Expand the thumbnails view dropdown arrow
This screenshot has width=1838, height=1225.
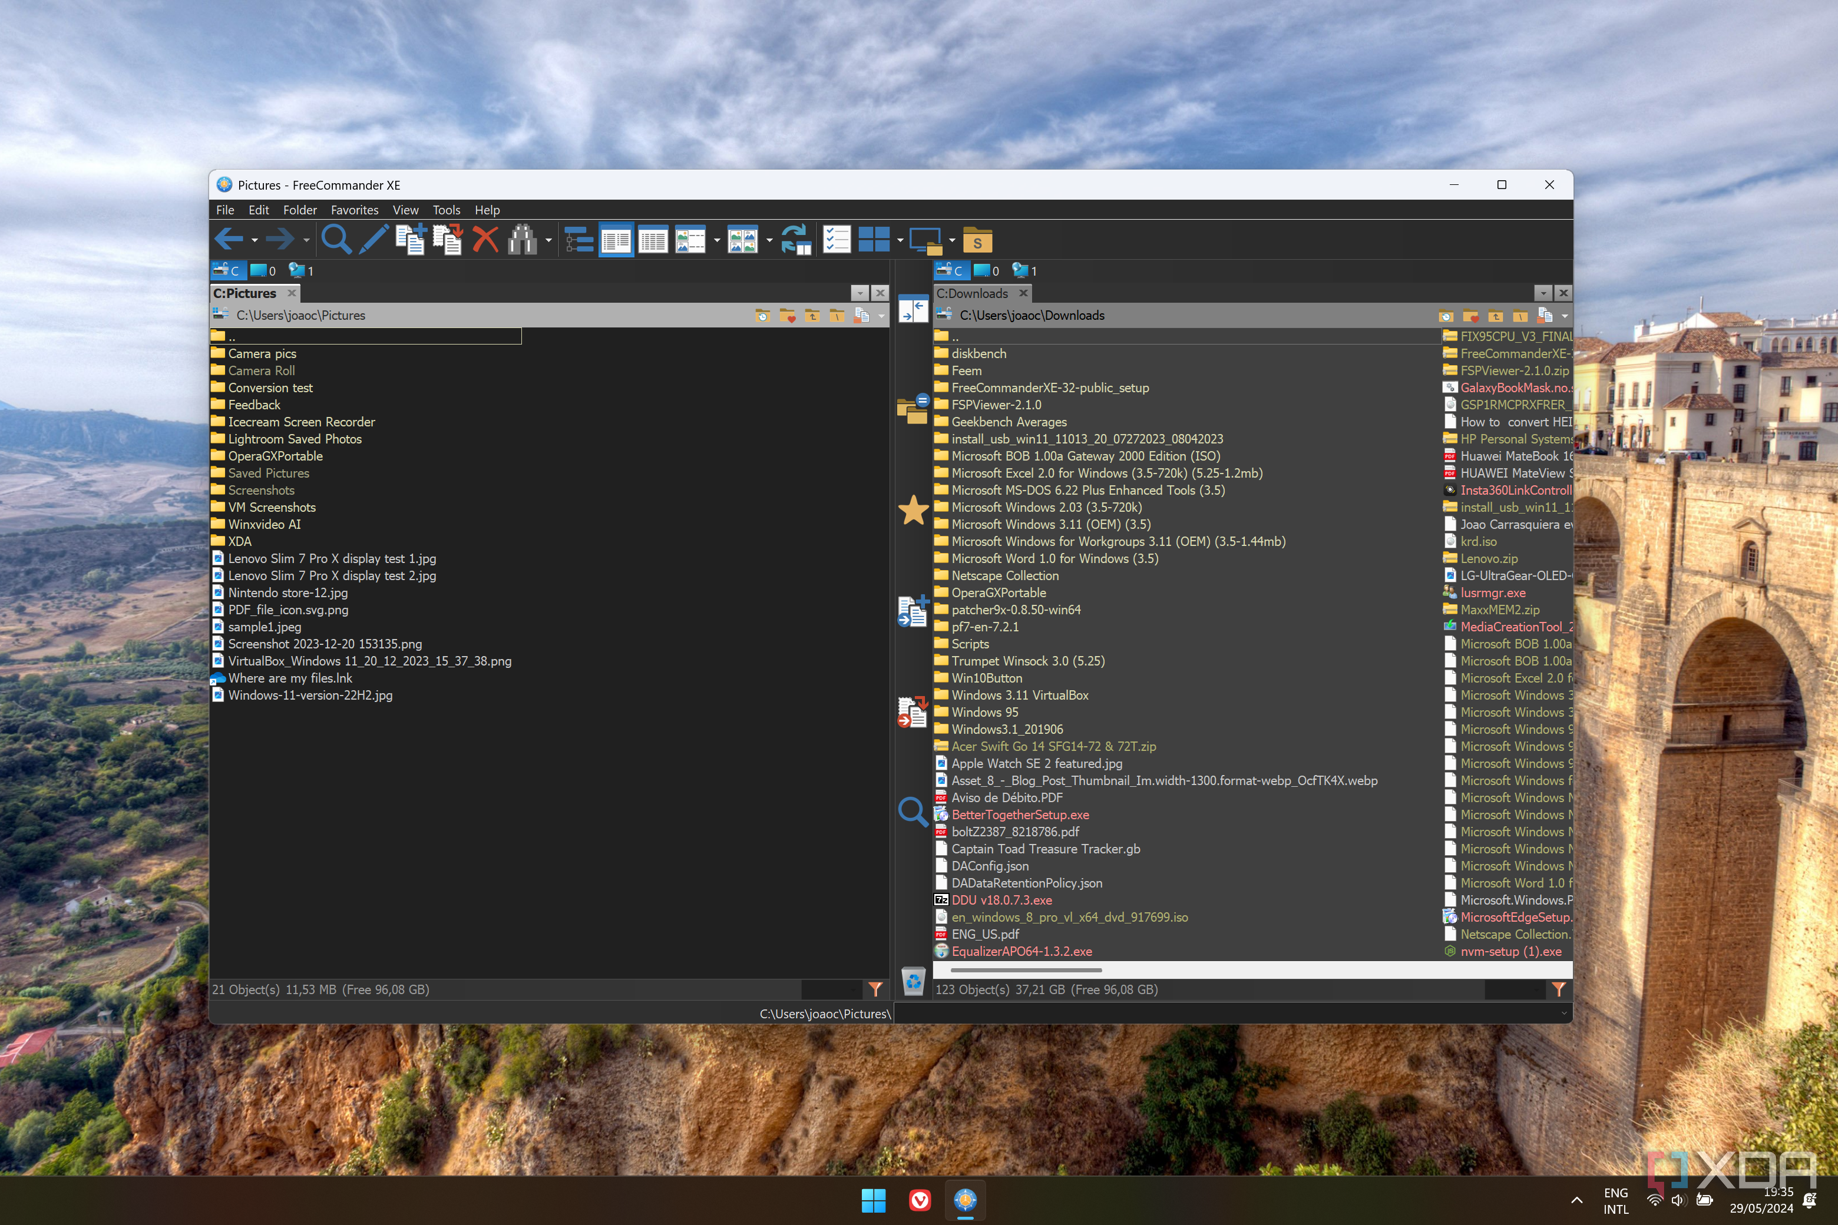tap(769, 241)
